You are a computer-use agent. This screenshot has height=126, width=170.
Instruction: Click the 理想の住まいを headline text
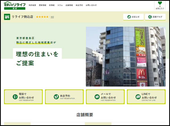37,54
